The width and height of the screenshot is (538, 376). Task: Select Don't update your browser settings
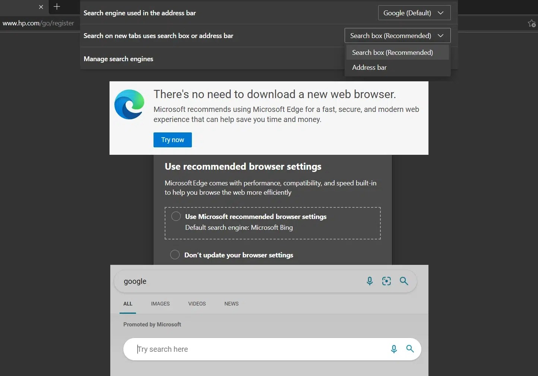pos(175,255)
